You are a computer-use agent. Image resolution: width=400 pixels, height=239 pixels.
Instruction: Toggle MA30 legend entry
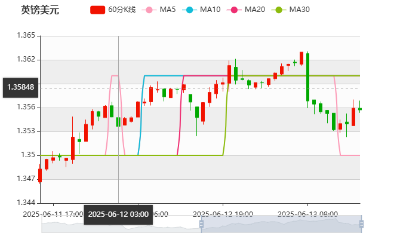tap(299, 10)
